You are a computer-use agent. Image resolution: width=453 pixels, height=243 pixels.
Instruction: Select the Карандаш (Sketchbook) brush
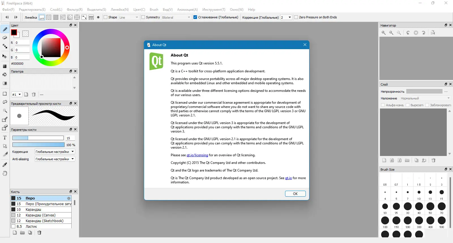click(x=41, y=221)
